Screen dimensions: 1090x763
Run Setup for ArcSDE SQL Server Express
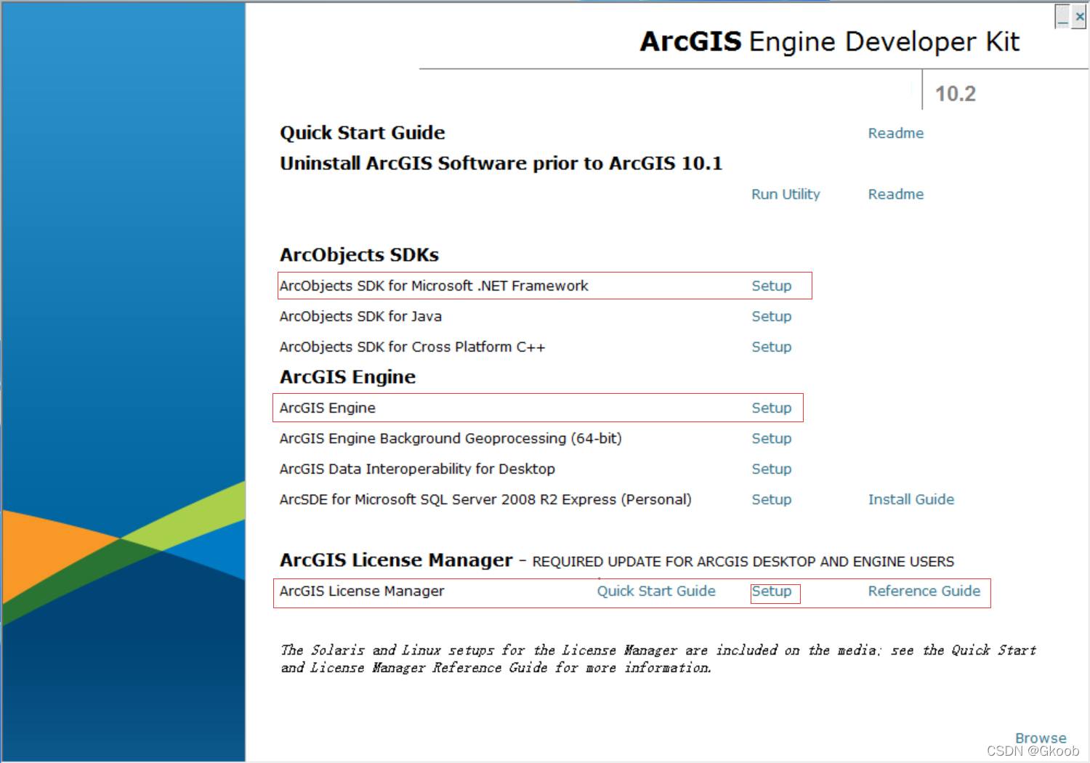(771, 499)
